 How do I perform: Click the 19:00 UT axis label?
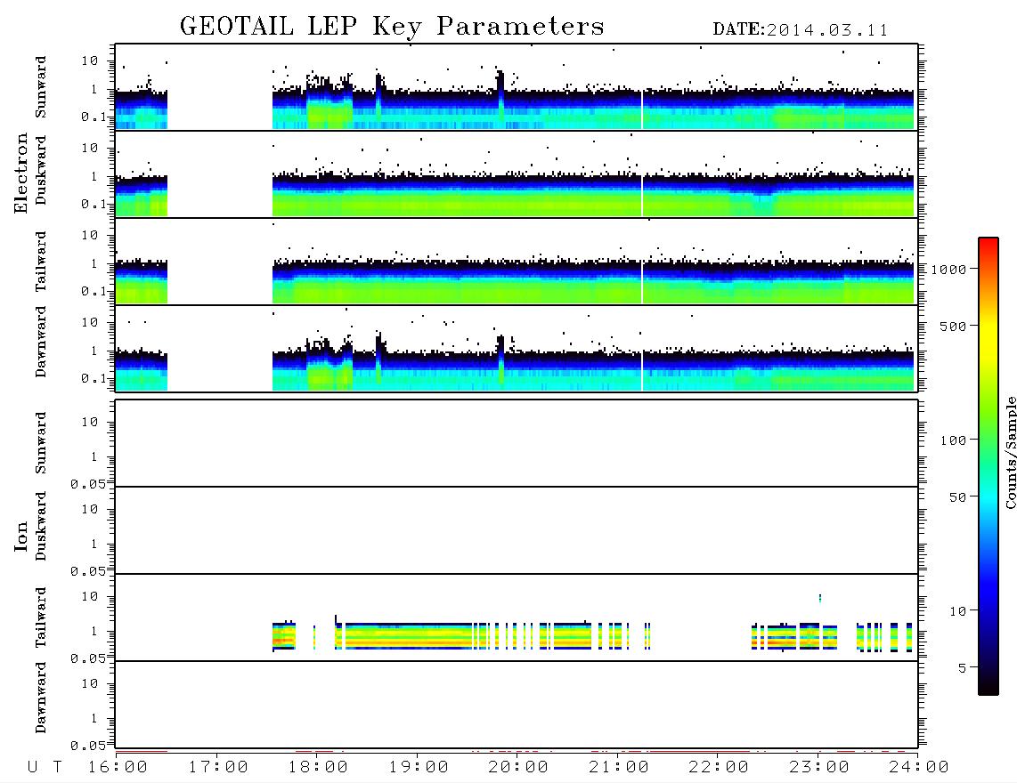(419, 767)
